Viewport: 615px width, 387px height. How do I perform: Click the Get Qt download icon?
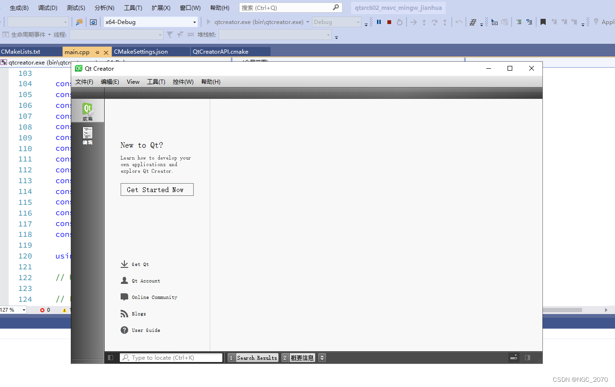pos(124,264)
